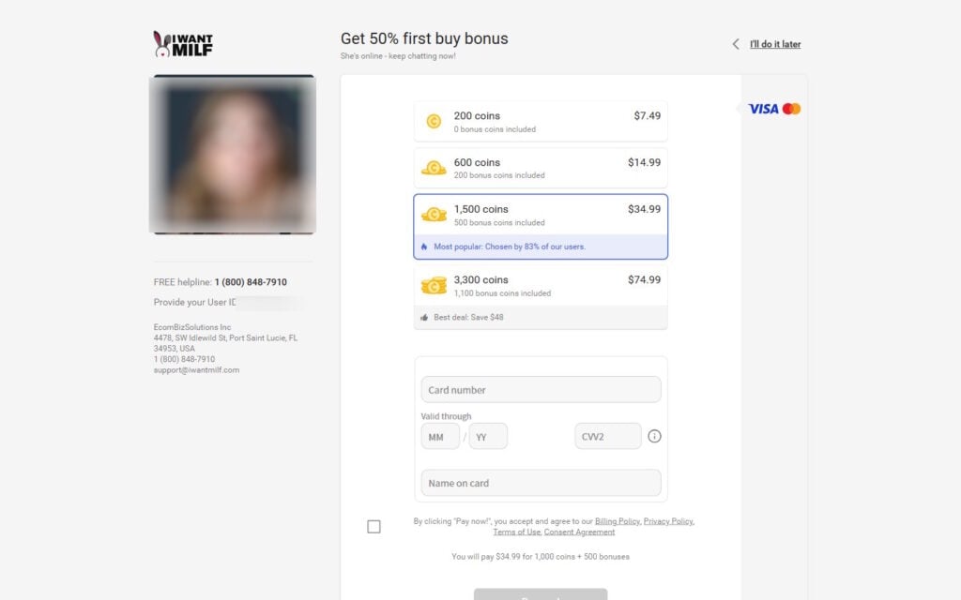961x600 pixels.
Task: Click the large coin stack icon for 3,300 coins
Action: 434,285
